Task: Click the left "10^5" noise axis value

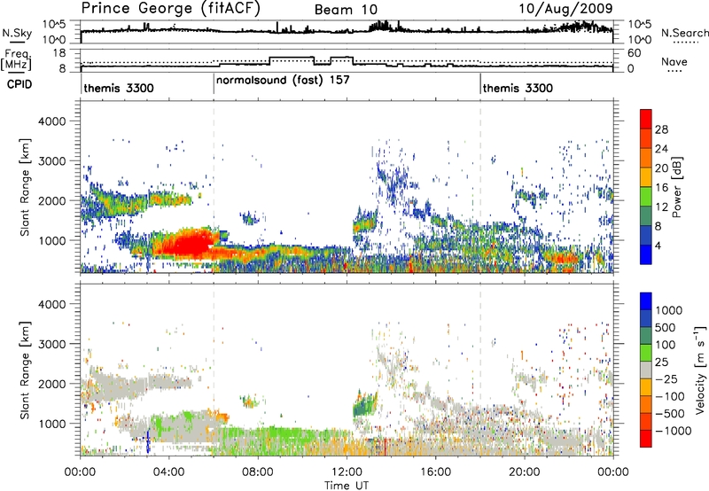Action: point(54,24)
